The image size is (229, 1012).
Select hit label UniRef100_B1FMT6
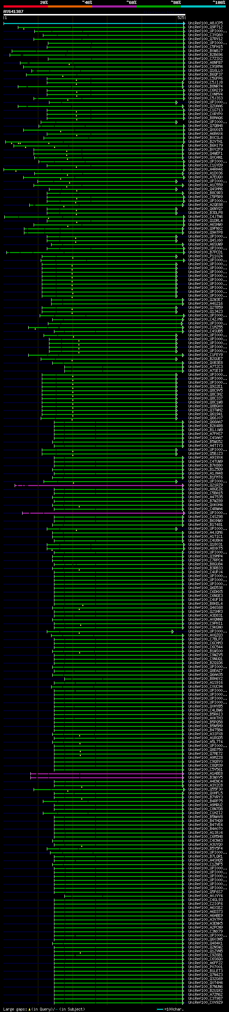[x=205, y=477]
